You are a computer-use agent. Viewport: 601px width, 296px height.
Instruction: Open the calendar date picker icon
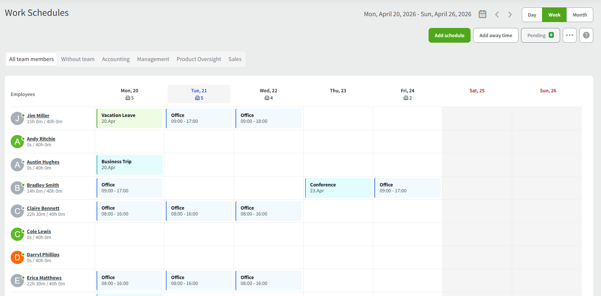point(482,14)
